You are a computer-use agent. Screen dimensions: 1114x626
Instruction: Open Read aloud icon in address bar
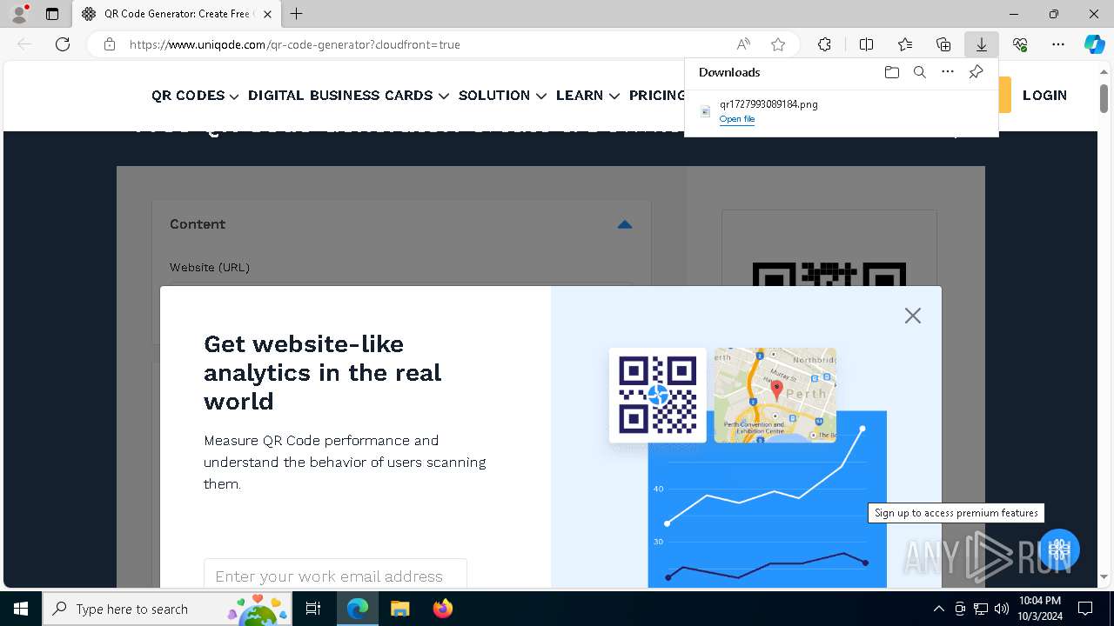point(743,44)
